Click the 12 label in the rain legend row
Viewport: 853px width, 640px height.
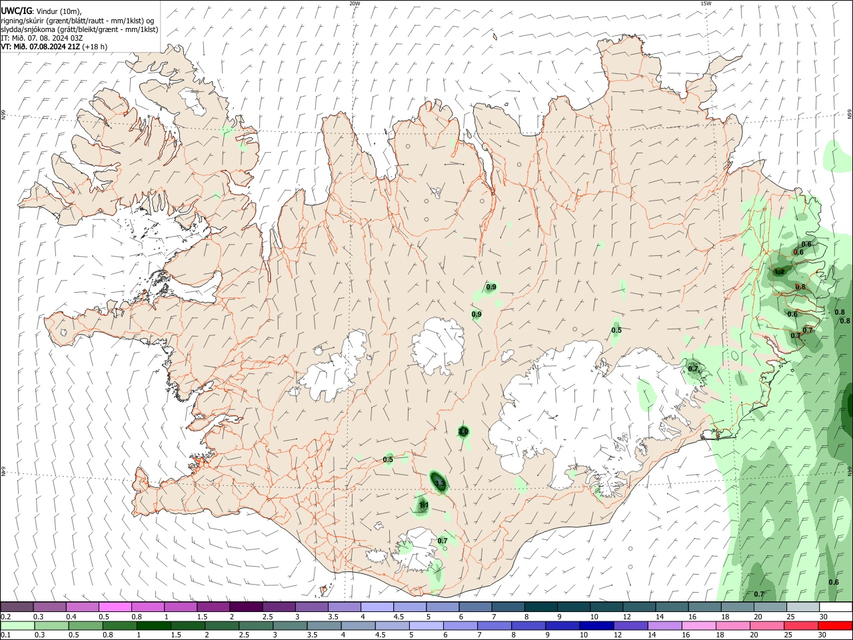[x=618, y=635]
